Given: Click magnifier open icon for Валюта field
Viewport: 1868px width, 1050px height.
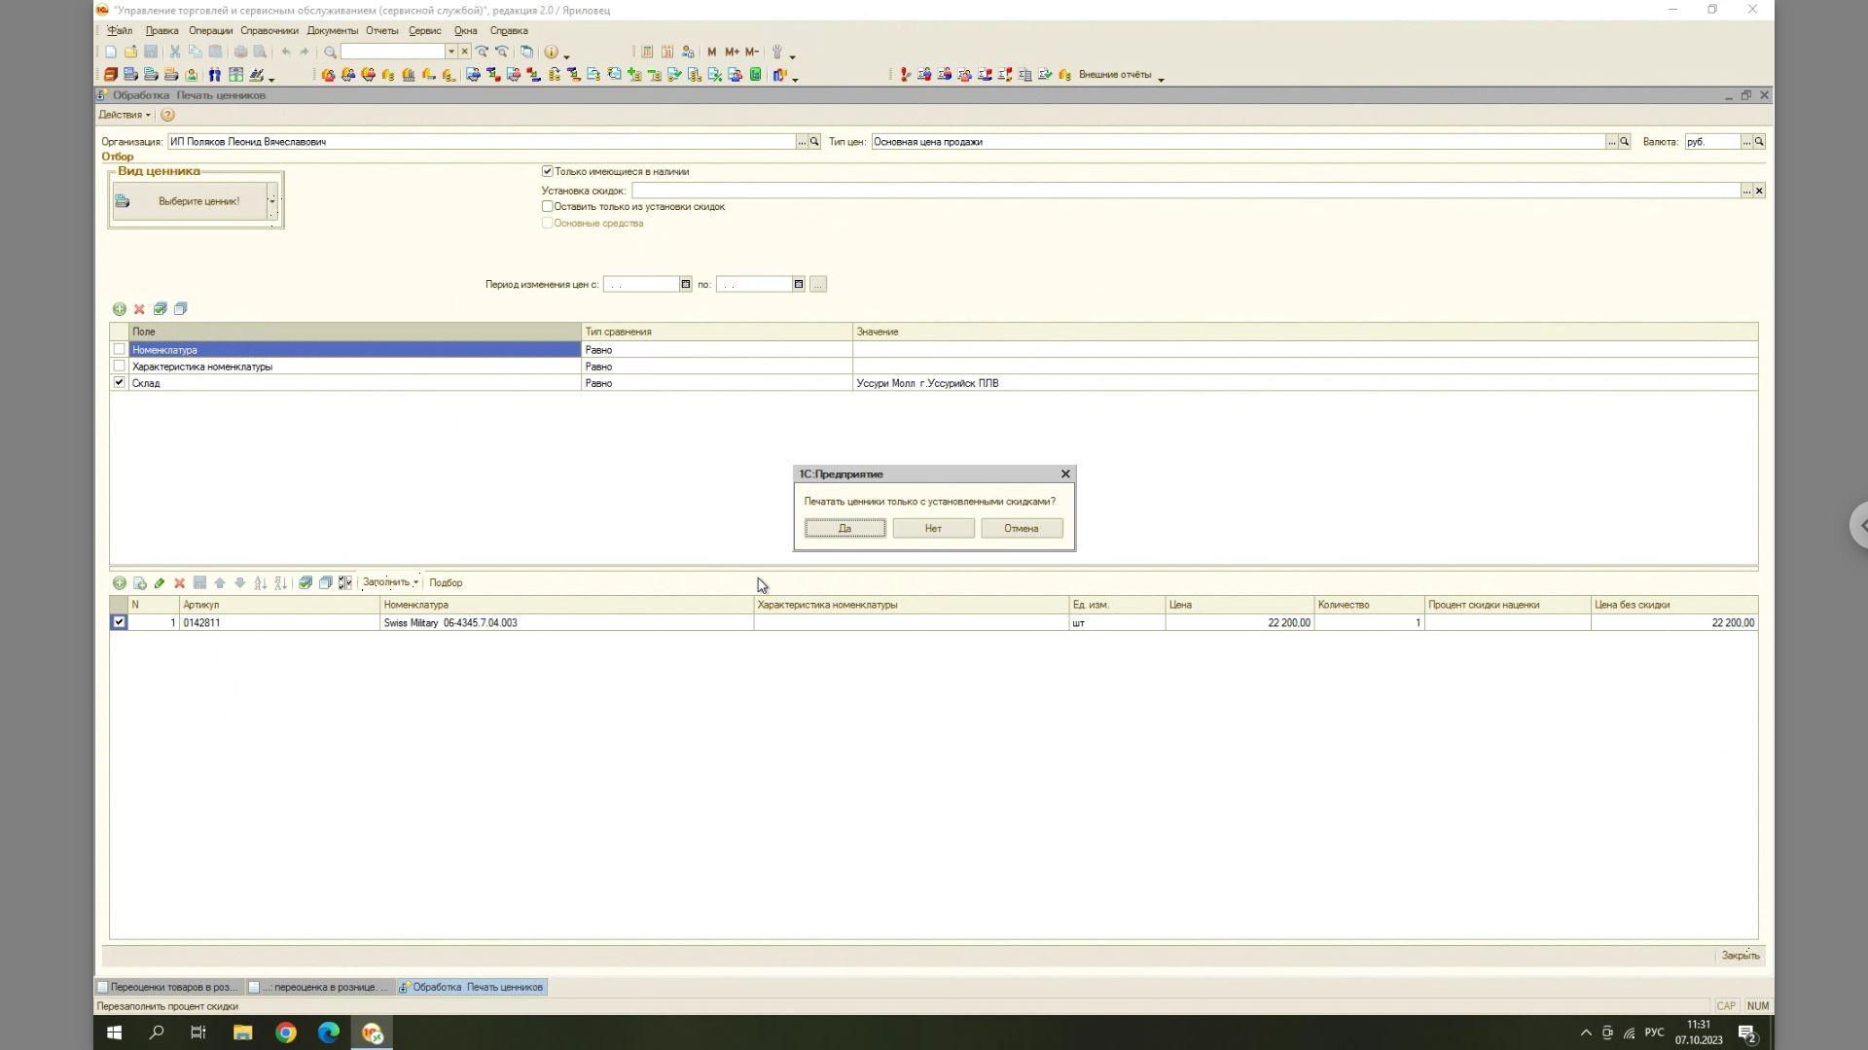Looking at the screenshot, I should coord(1759,142).
